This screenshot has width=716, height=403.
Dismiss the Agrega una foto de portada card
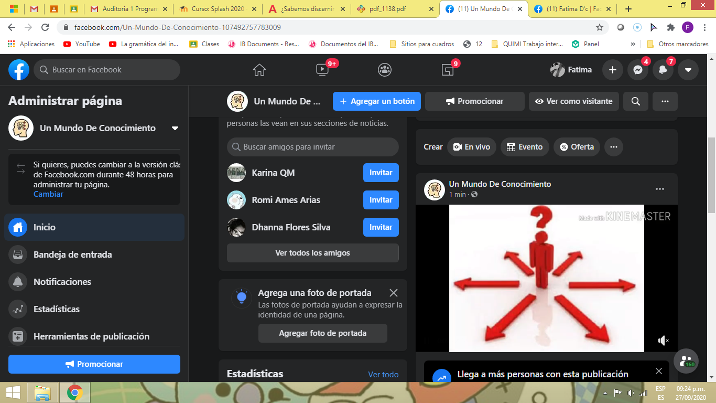(x=394, y=293)
